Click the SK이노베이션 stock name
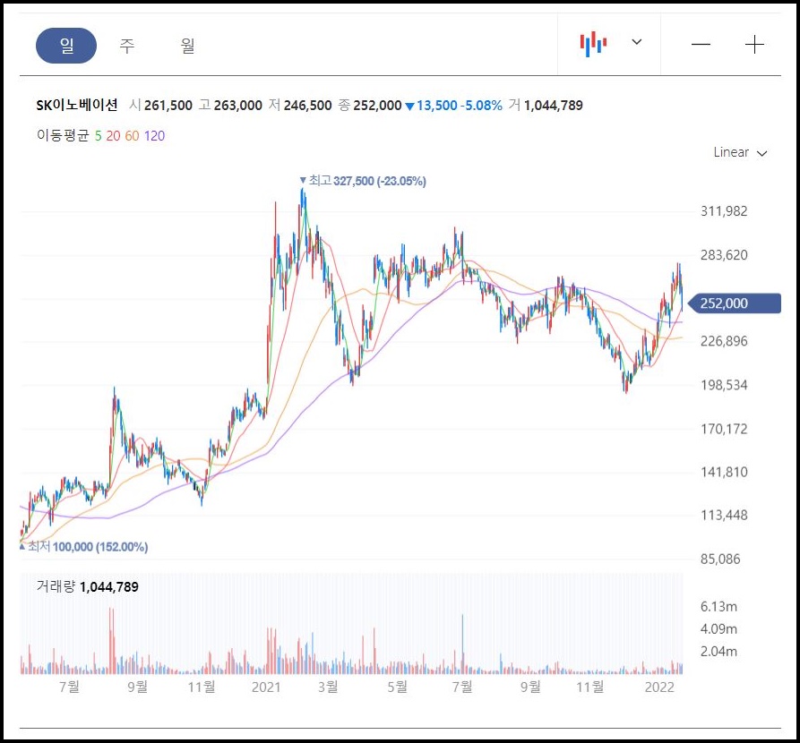Viewport: 800px width, 743px height. click(77, 105)
